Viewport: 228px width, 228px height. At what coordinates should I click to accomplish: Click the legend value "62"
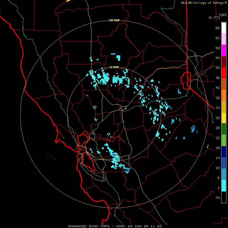(x=218, y=38)
